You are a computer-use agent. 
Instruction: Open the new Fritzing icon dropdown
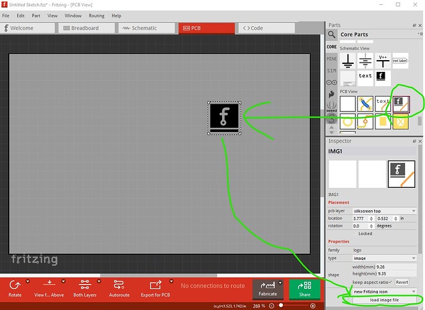coord(385,291)
